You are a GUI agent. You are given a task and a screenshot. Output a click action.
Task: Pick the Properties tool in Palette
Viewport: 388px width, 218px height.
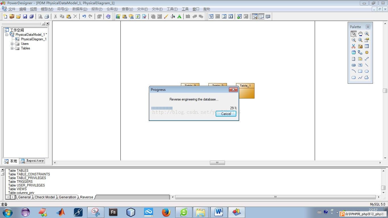(x=367, y=40)
